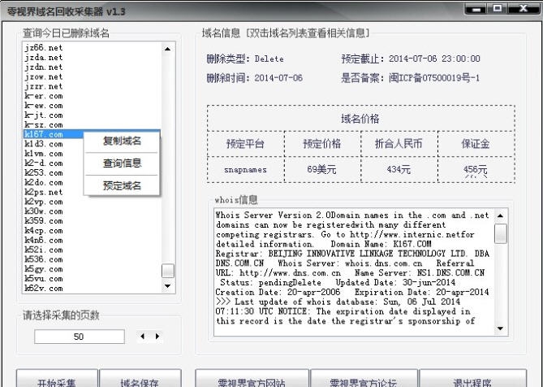Select k30w.com in the domain list

[x=44, y=211]
